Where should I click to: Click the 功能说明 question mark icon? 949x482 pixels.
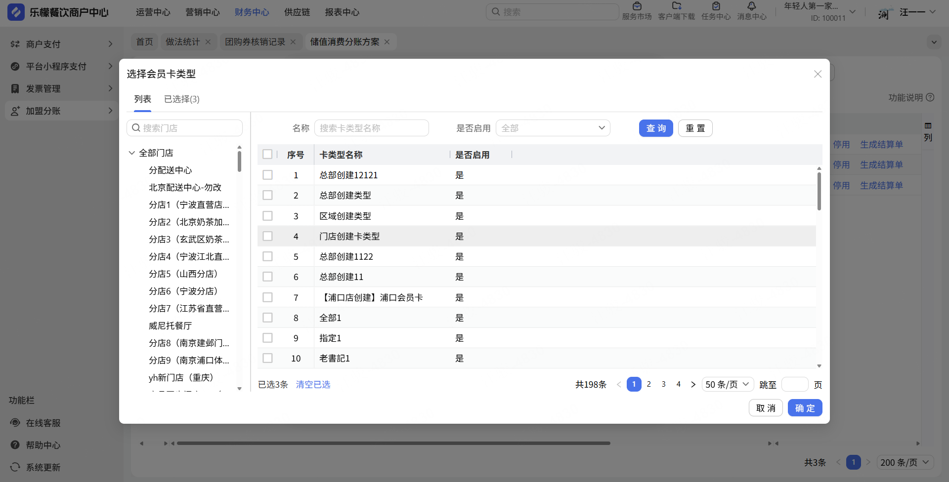pyautogui.click(x=930, y=97)
